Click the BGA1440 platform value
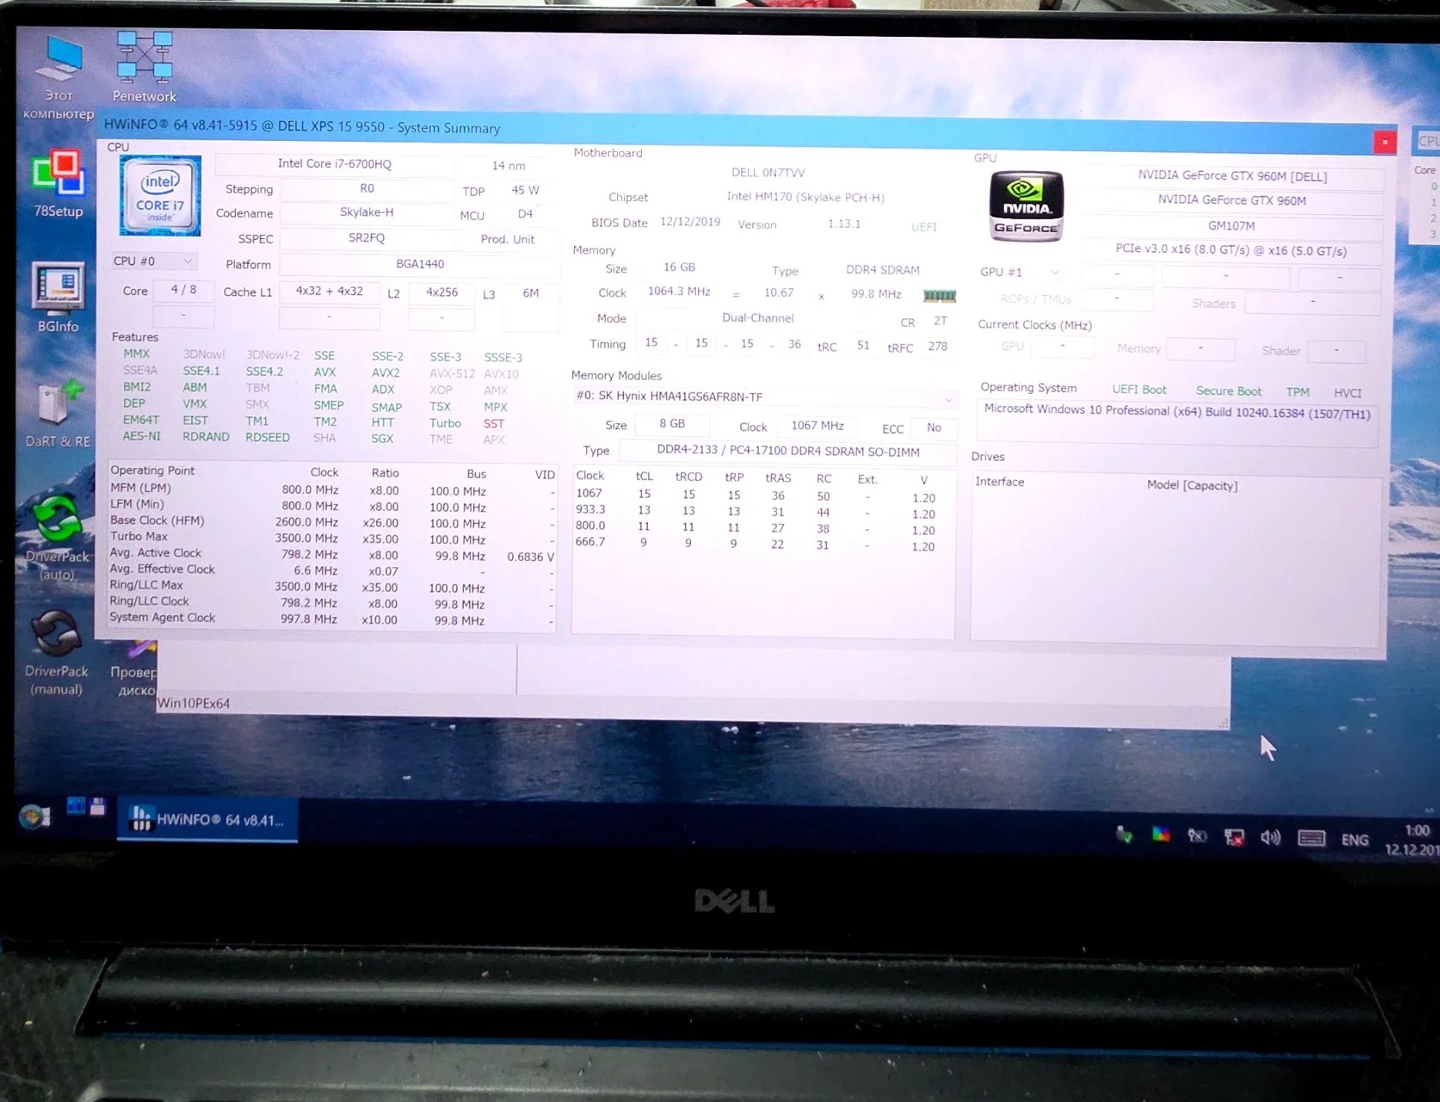 tap(420, 264)
